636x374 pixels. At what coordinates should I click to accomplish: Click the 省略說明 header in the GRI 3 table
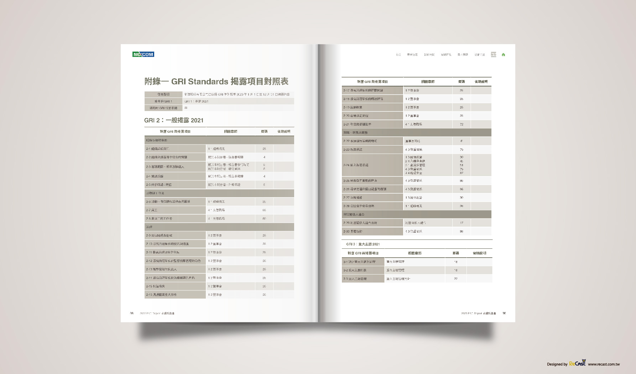click(479, 253)
